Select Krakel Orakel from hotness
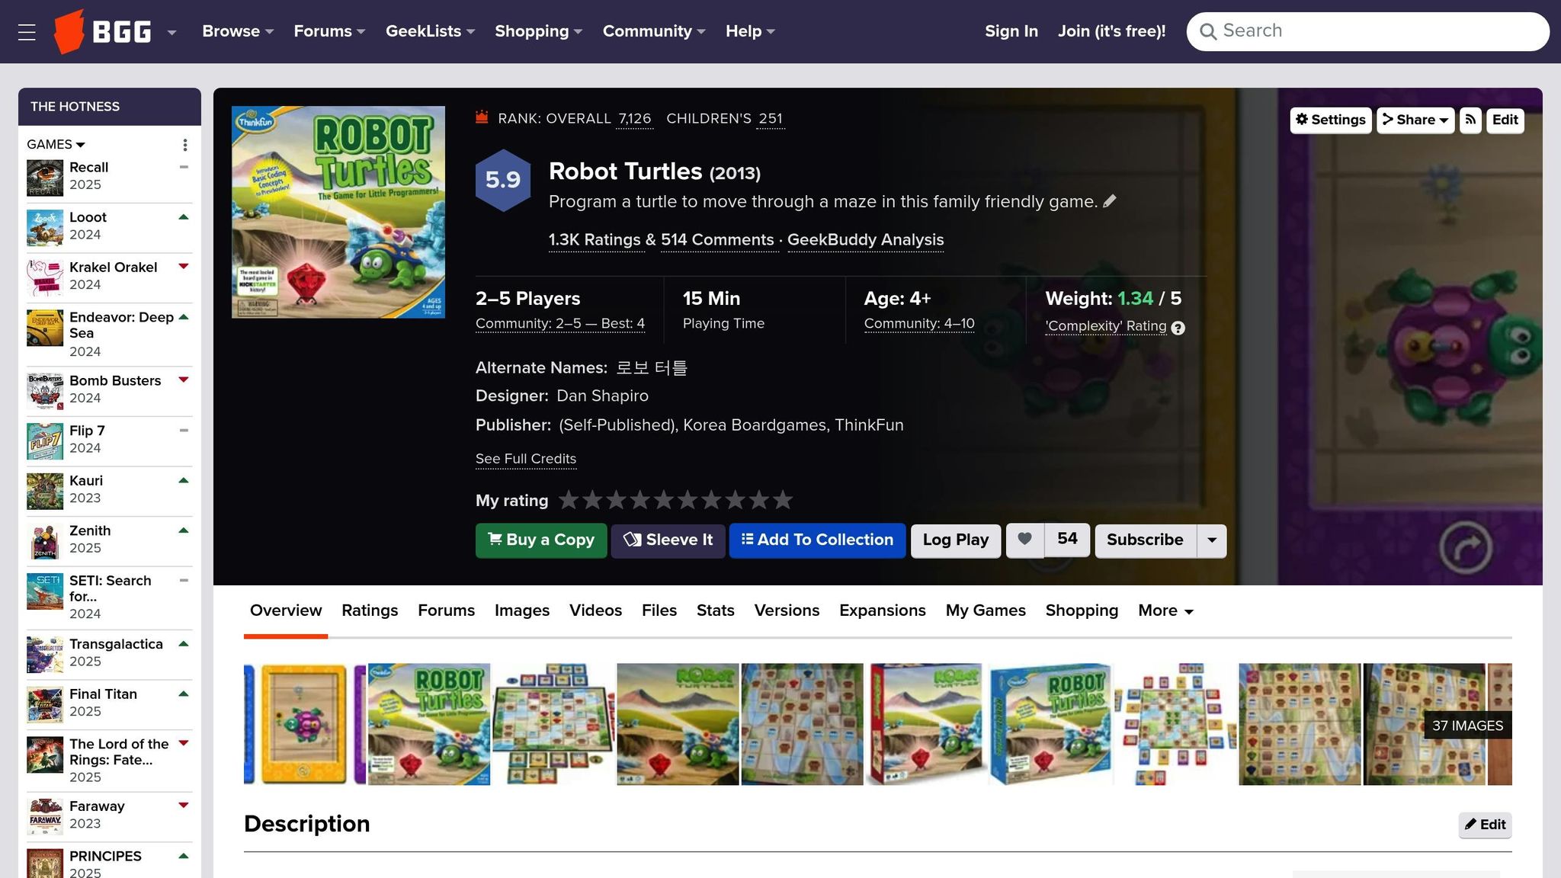 pyautogui.click(x=113, y=267)
